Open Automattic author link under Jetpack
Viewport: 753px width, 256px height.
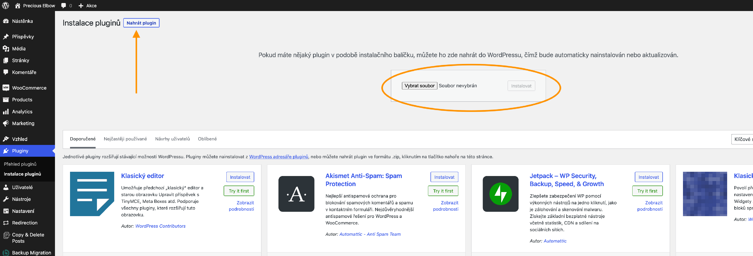pyautogui.click(x=555, y=241)
